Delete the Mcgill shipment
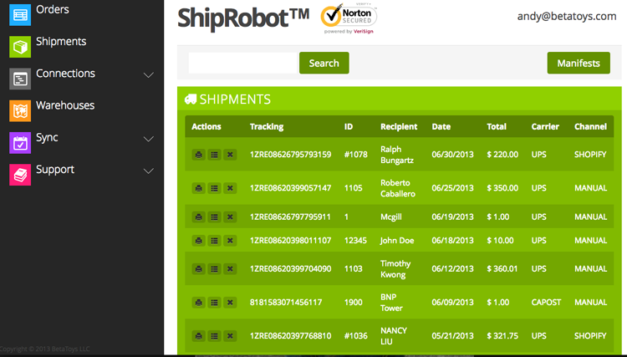The width and height of the screenshot is (627, 357). coord(230,217)
